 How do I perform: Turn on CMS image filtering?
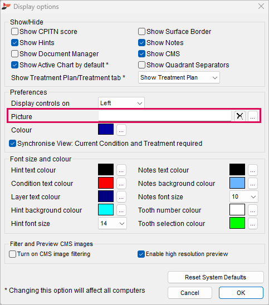pos(12,254)
